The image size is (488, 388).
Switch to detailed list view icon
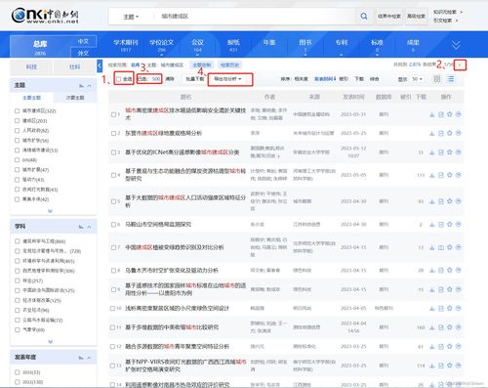point(451,79)
